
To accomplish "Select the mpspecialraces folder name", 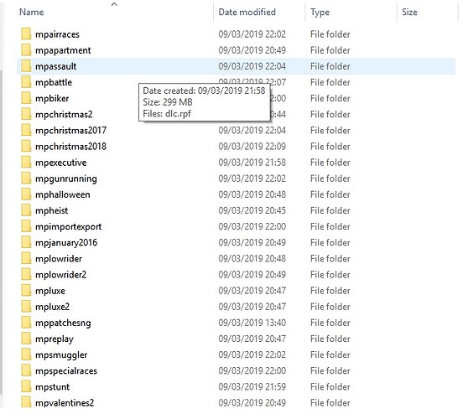I will click(66, 371).
